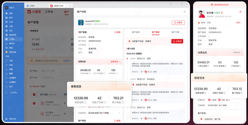Screen dimensions: 248x125
Task: Uncheck the selected first employee row
Action: click(34, 103)
